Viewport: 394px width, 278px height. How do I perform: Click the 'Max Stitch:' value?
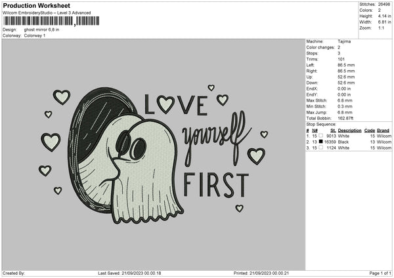[345, 100]
